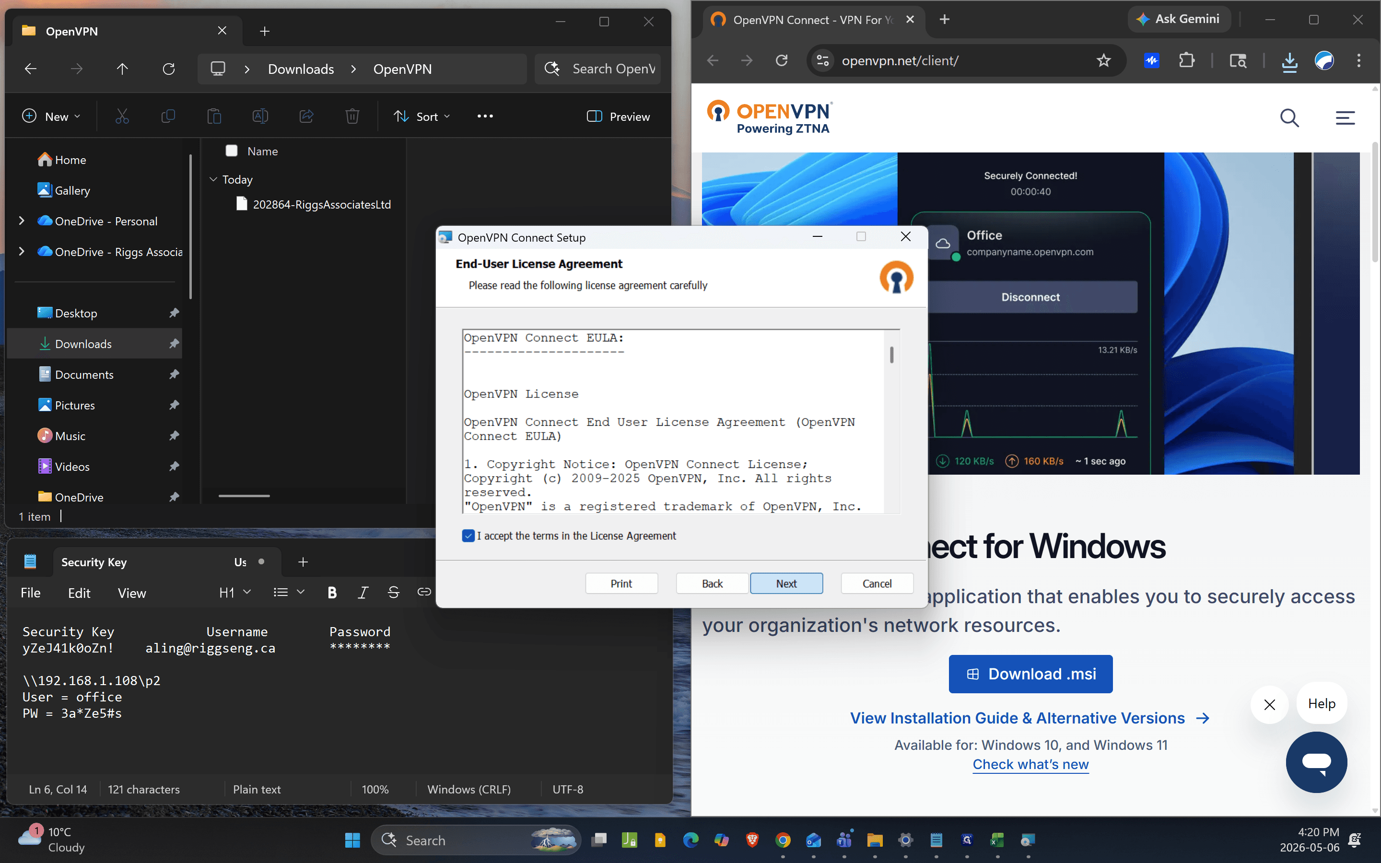Open the list style dropdown in Notepad
Image resolution: width=1381 pixels, height=863 pixels.
point(289,593)
